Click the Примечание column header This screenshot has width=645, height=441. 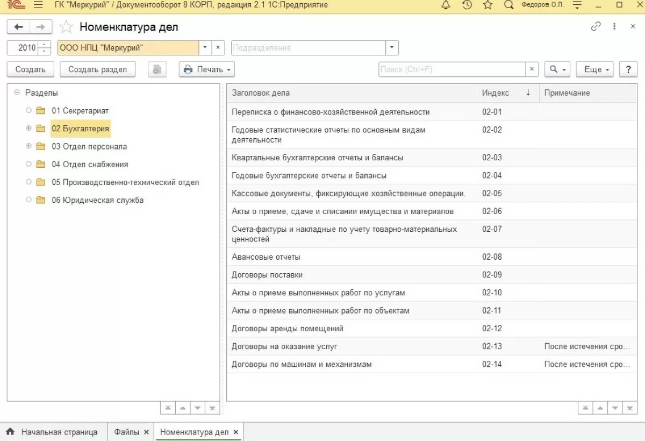tap(588, 93)
